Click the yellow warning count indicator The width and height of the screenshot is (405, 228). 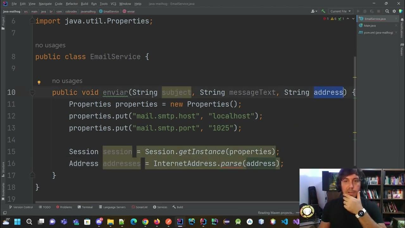point(333,19)
